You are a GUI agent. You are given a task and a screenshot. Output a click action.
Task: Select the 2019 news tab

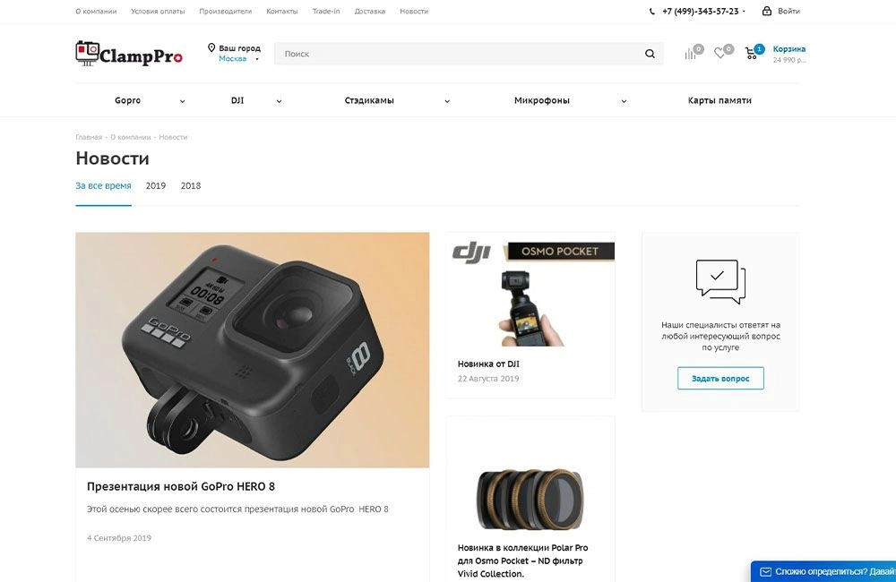(x=155, y=185)
